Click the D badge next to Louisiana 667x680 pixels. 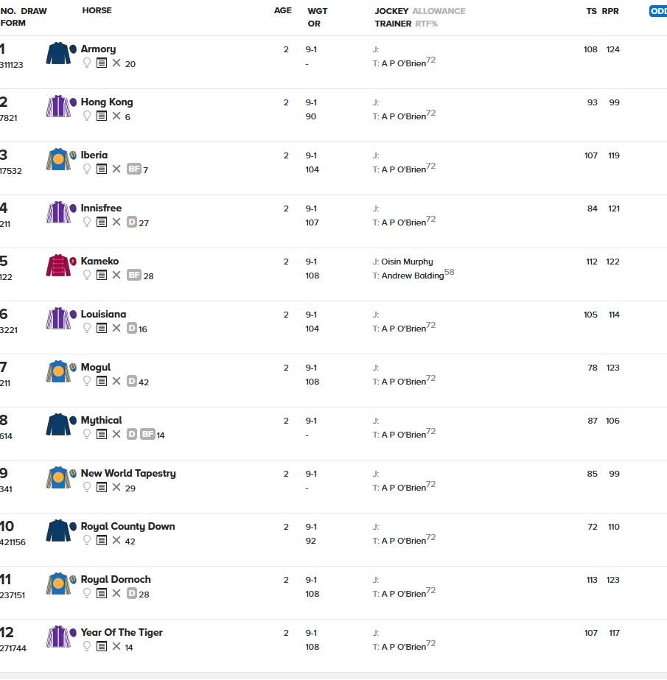tap(132, 329)
